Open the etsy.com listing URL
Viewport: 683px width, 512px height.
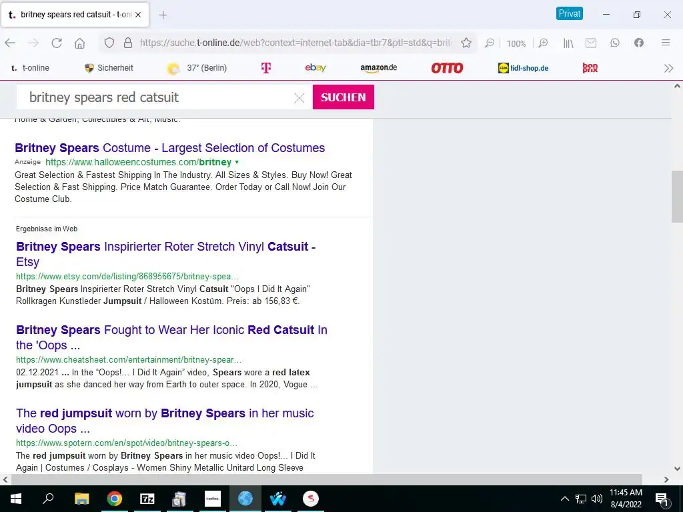coord(127,277)
